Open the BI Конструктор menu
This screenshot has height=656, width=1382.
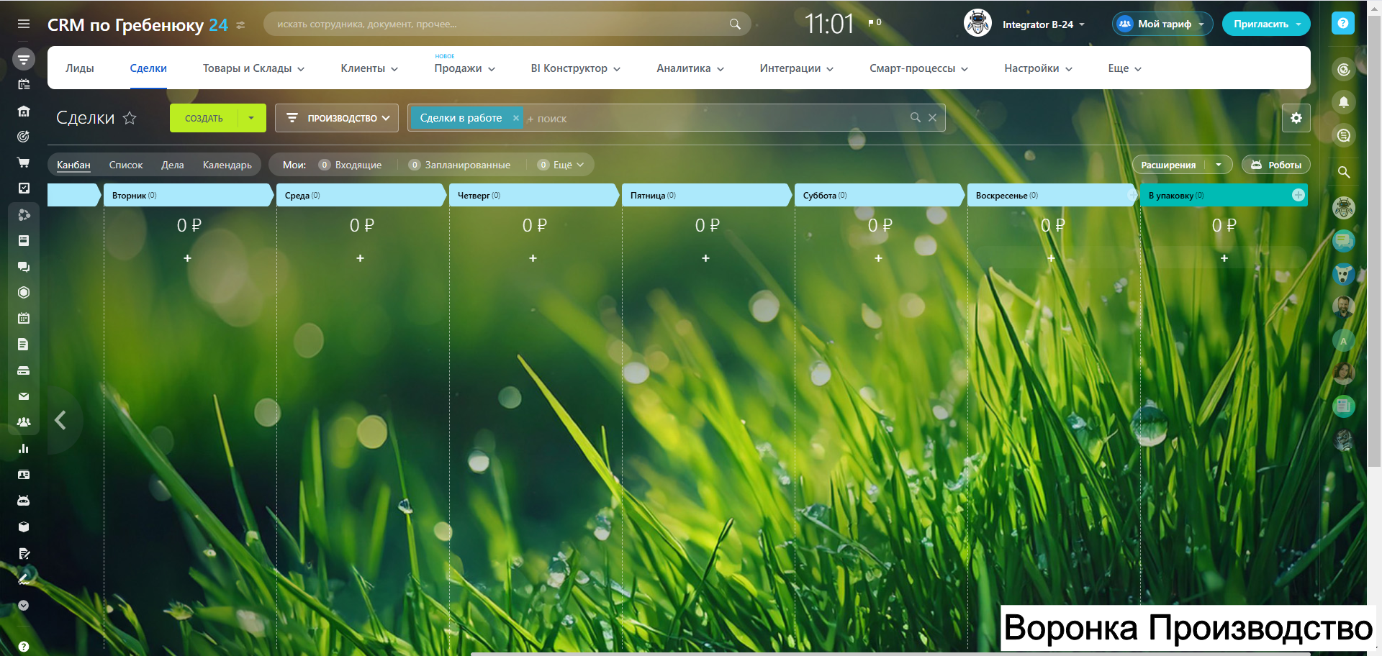pyautogui.click(x=575, y=68)
